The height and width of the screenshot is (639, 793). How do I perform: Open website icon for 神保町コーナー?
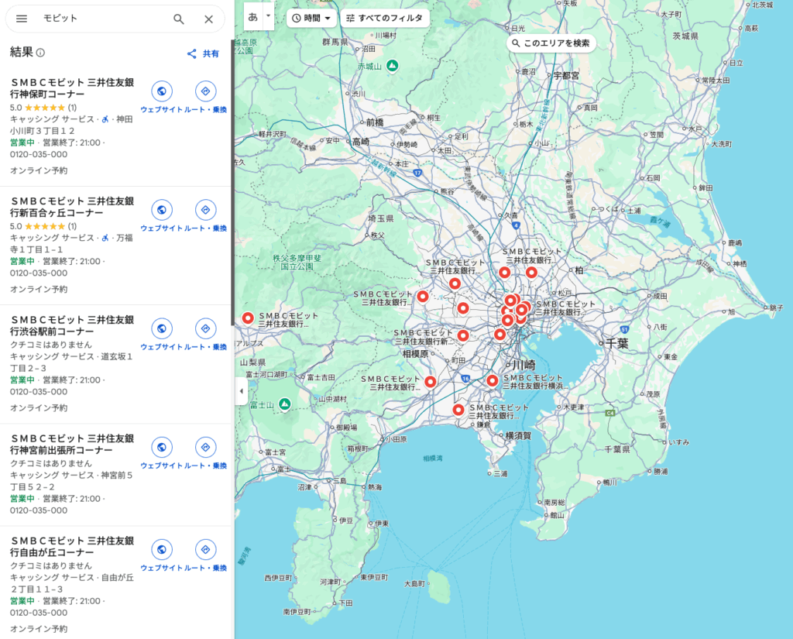coord(161,91)
